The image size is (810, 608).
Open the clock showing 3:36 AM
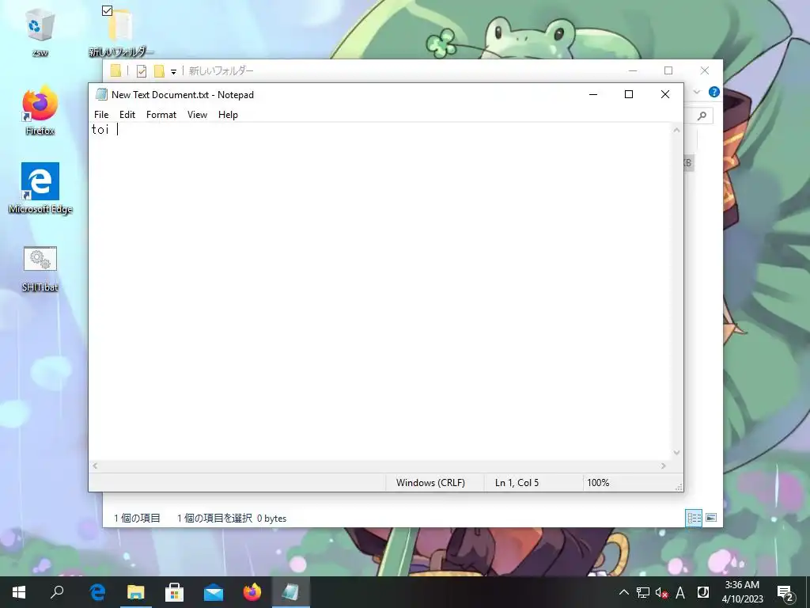click(742, 592)
